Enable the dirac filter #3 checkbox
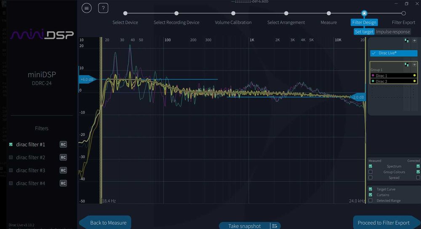 point(11,170)
